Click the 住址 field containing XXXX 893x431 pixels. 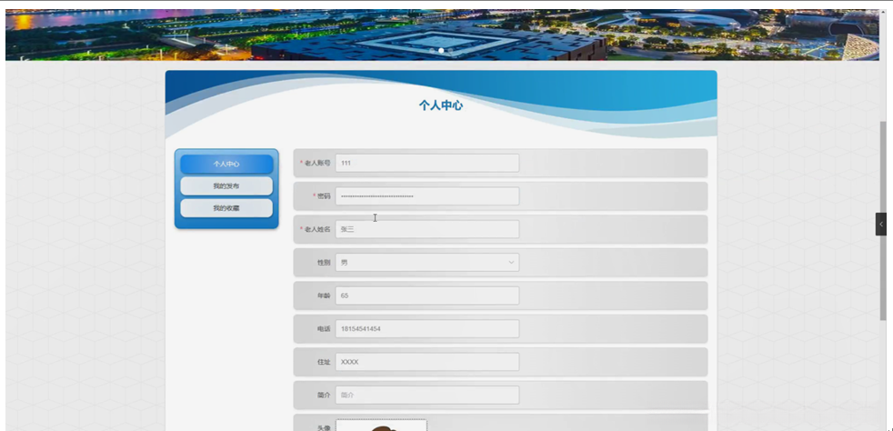(x=427, y=362)
